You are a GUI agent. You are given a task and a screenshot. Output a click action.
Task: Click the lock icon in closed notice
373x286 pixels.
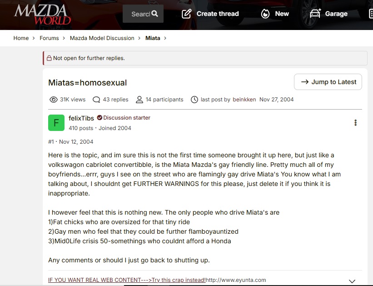coord(49,58)
